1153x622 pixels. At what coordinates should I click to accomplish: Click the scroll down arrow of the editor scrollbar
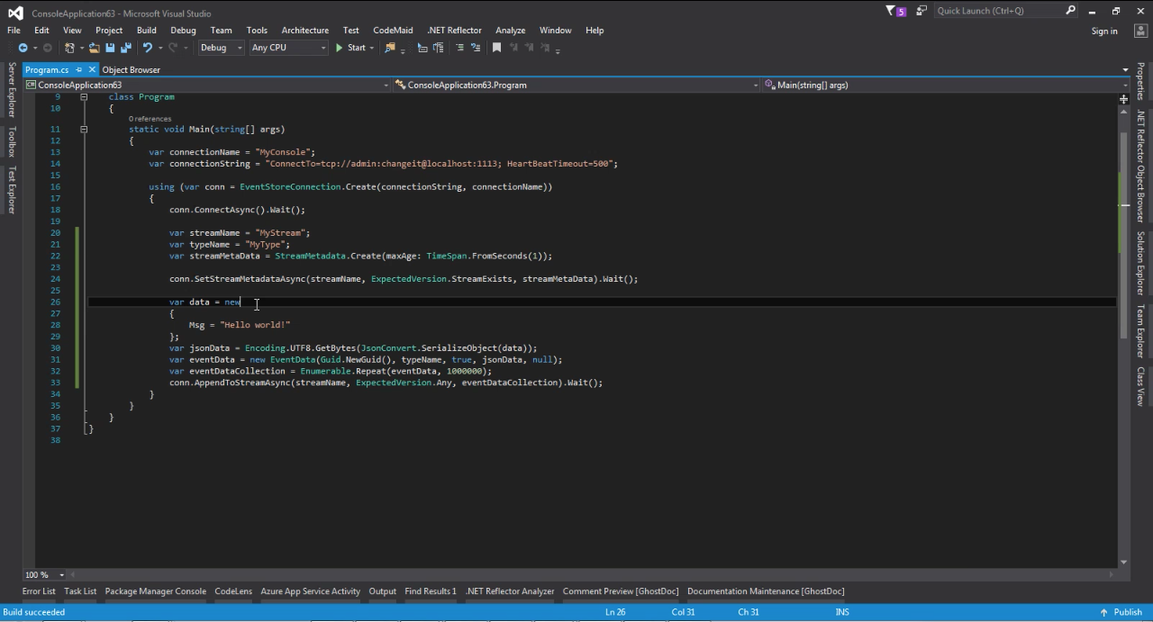(x=1123, y=563)
